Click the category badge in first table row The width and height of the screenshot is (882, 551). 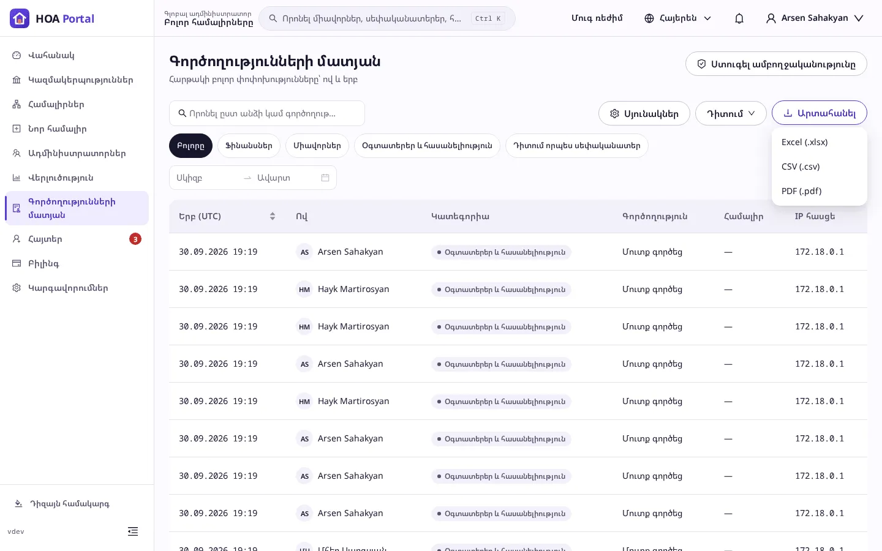(x=501, y=252)
